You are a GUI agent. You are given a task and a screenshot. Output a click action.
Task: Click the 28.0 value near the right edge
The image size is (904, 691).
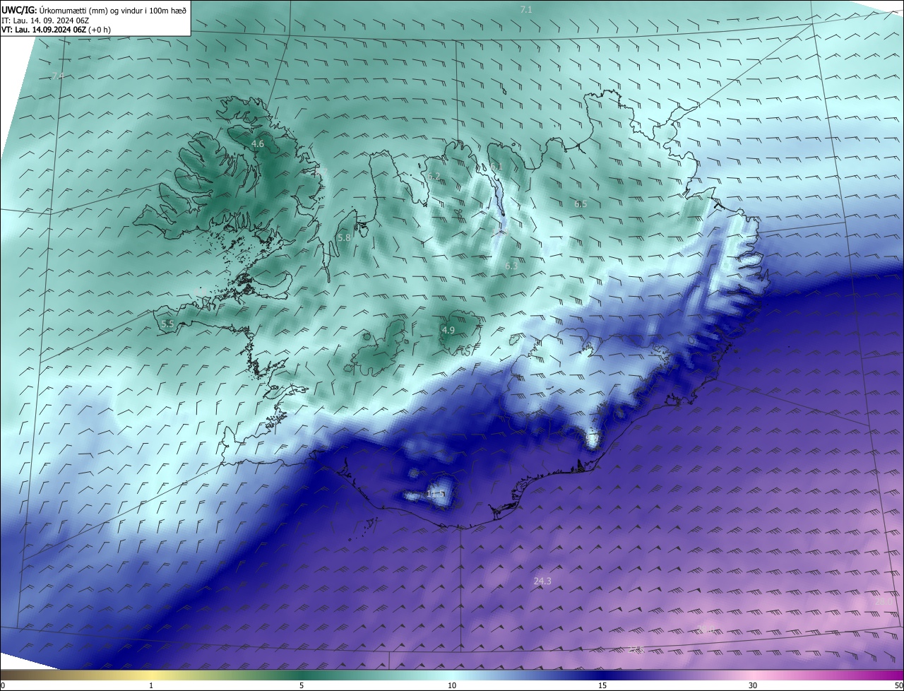coord(882,601)
